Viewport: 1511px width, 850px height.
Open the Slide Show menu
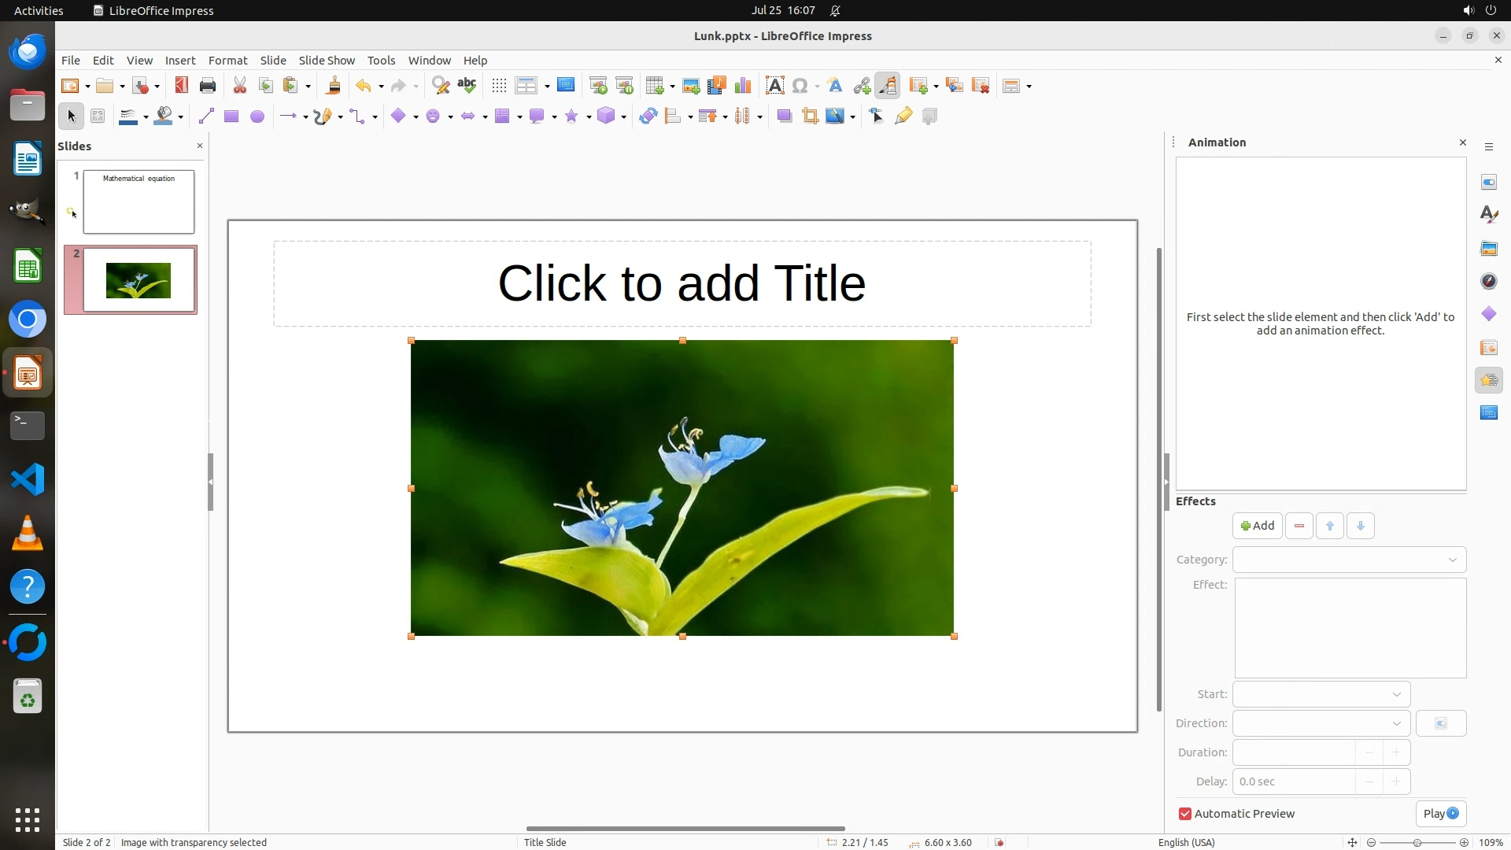[x=327, y=60]
